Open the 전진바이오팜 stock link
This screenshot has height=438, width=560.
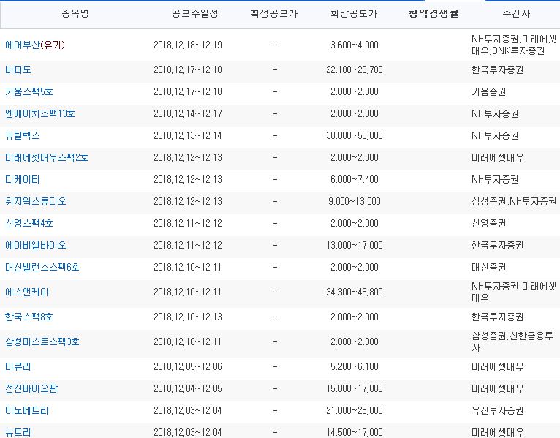tap(31, 389)
